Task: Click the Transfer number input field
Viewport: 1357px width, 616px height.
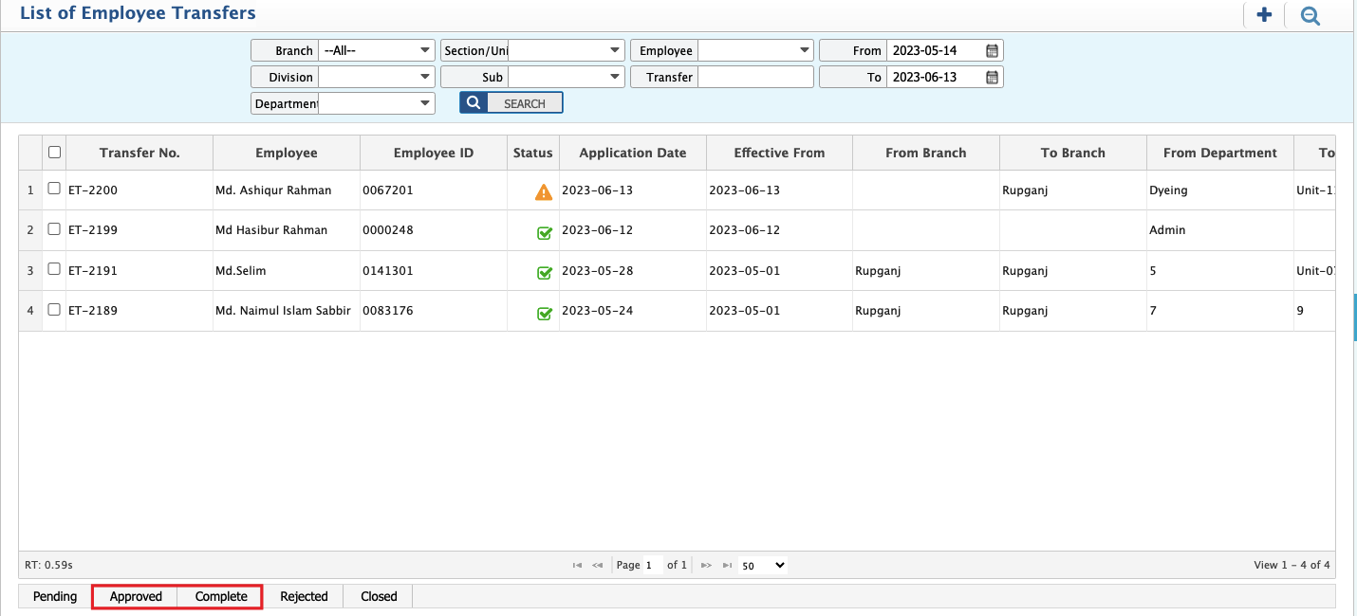Action: (755, 77)
